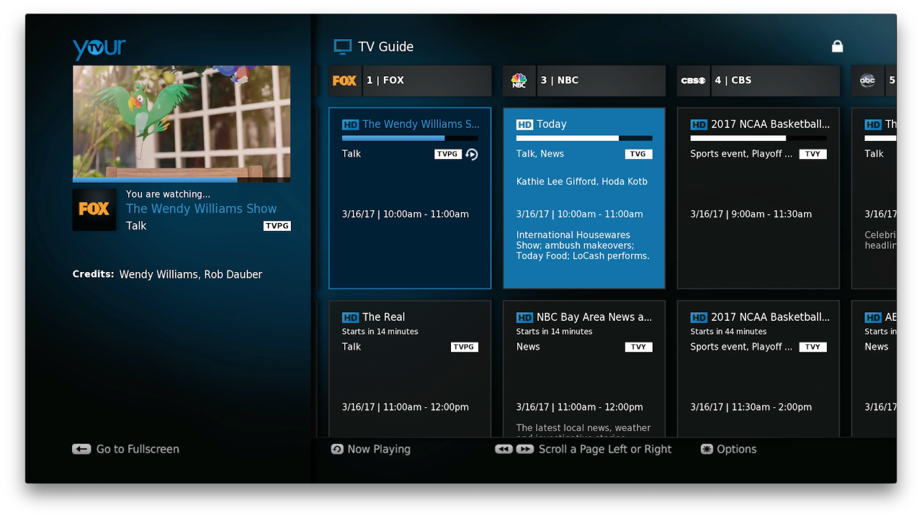The width and height of the screenshot is (922, 518).
Task: Click the progress bar on the Today program
Action: pos(583,138)
